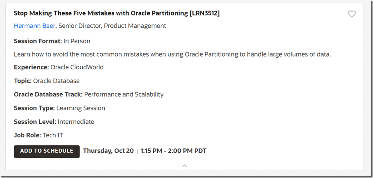
Task: Click the session code LRN3512
Action: pos(205,13)
